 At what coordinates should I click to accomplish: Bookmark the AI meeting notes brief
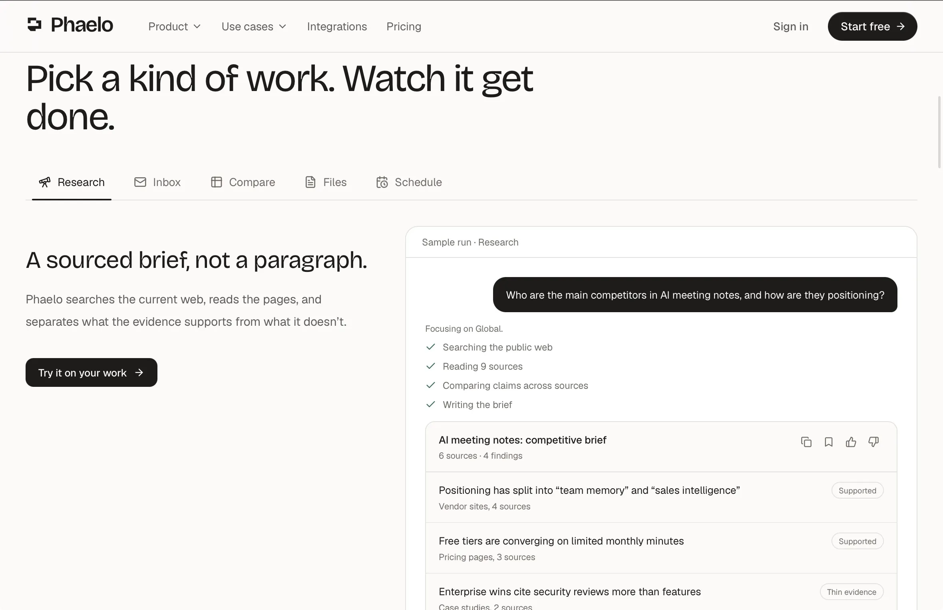coord(829,442)
